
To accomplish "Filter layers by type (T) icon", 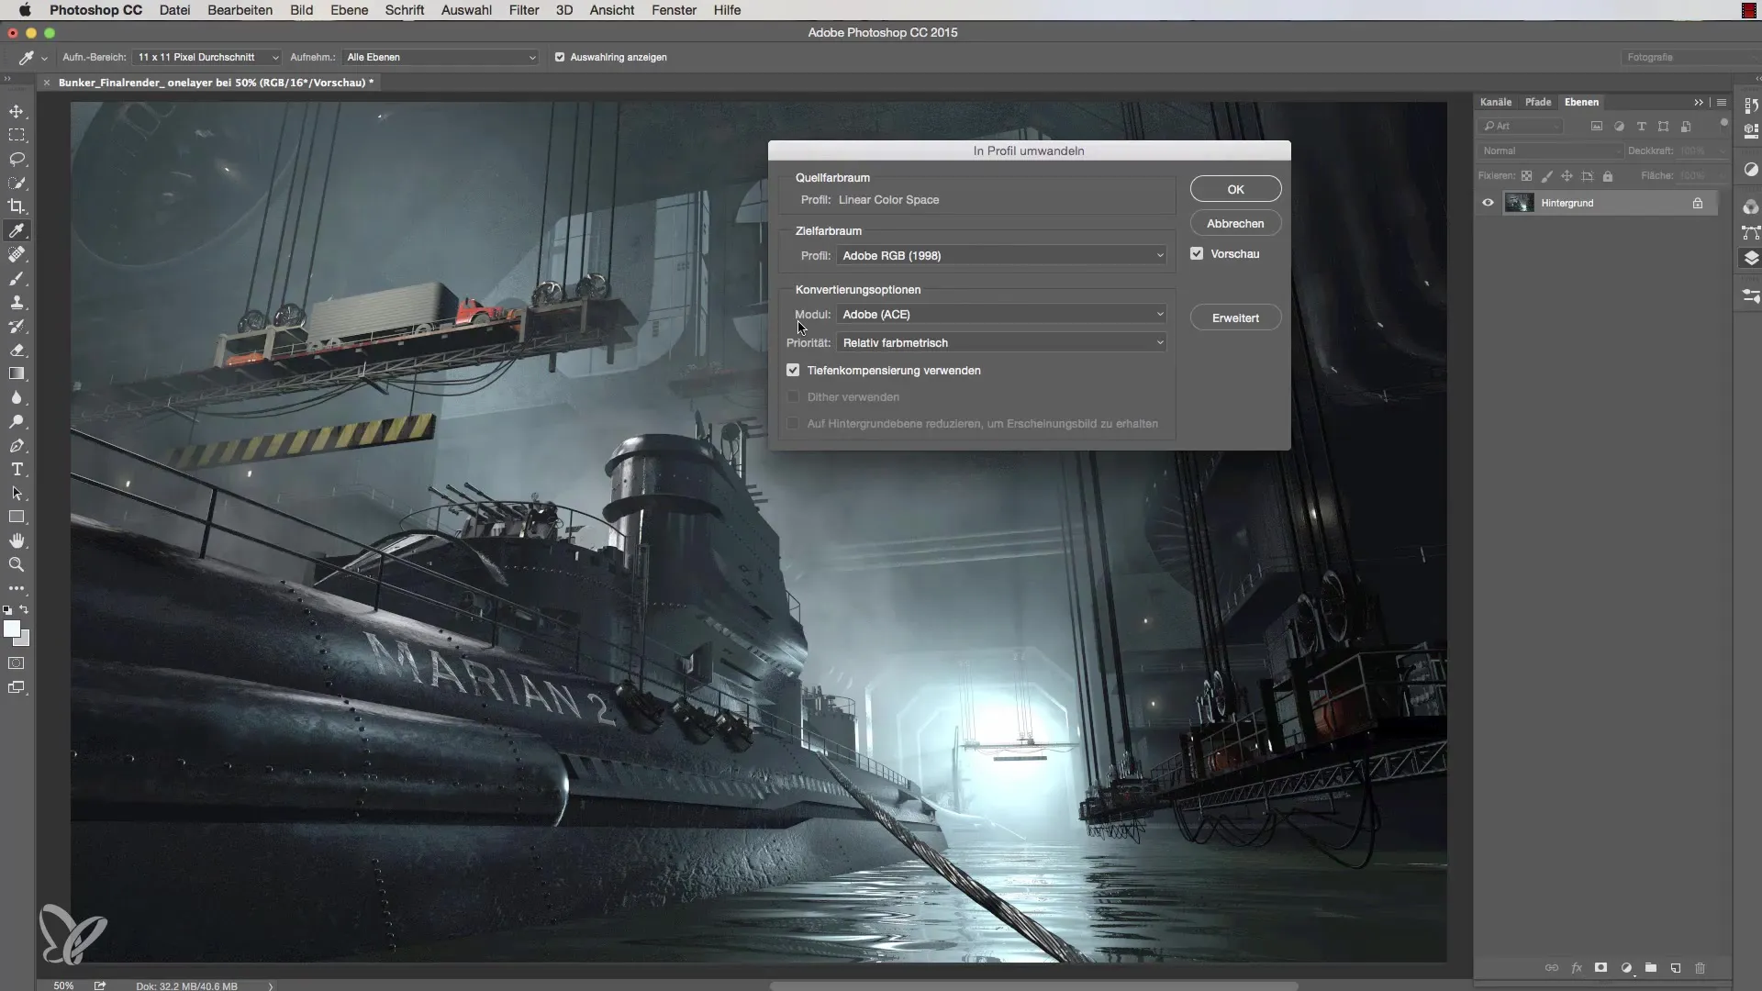I will 1641,126.
